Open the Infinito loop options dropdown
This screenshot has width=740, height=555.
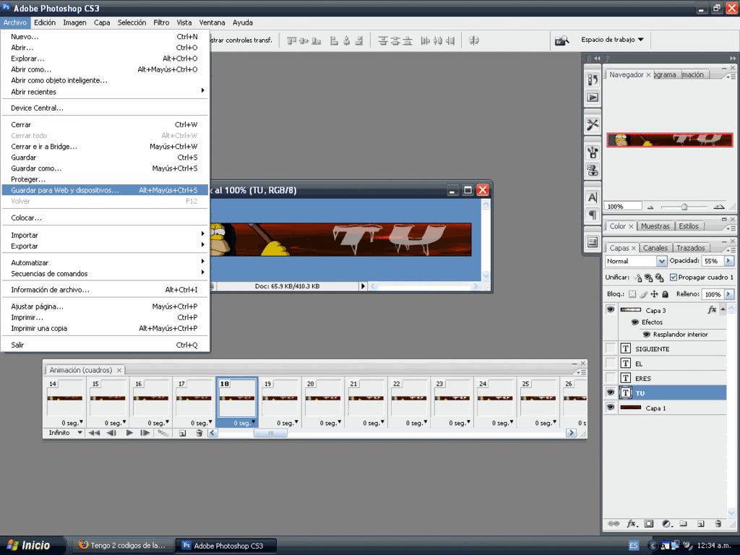(x=64, y=433)
